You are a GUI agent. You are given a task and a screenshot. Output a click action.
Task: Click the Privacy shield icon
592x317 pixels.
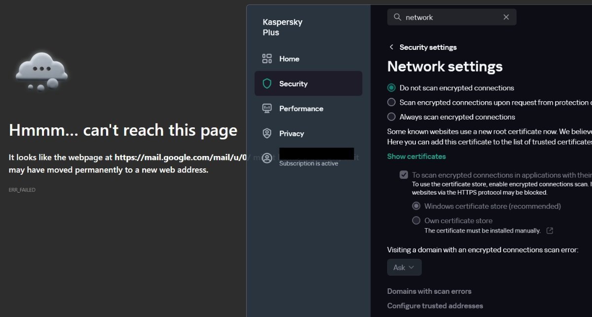267,133
